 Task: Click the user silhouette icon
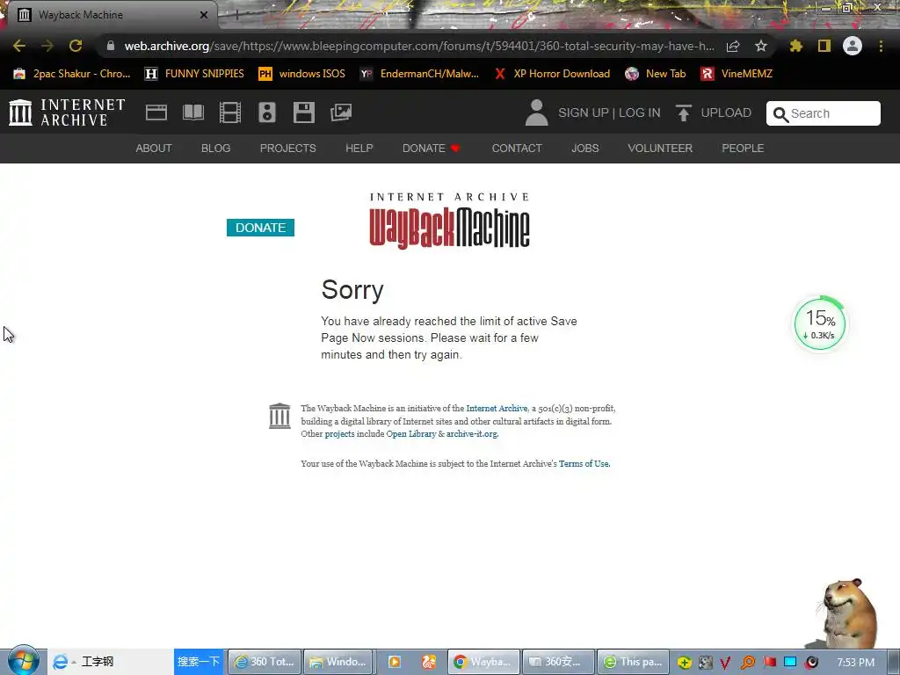537,112
